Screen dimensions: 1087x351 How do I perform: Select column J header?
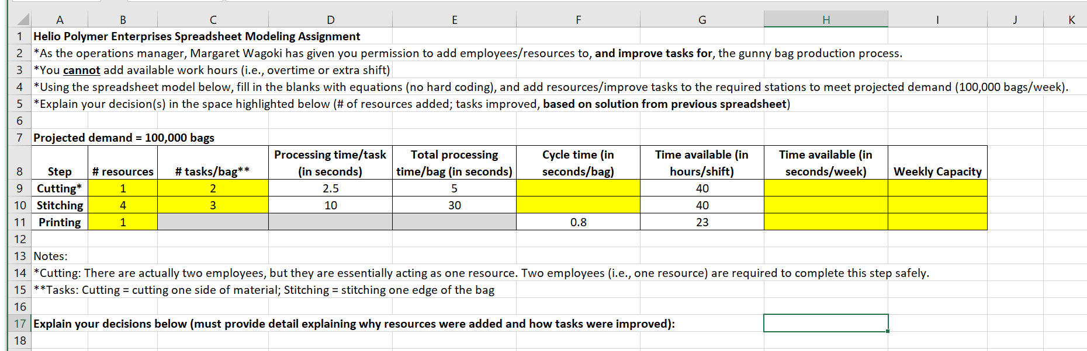click(x=1015, y=20)
